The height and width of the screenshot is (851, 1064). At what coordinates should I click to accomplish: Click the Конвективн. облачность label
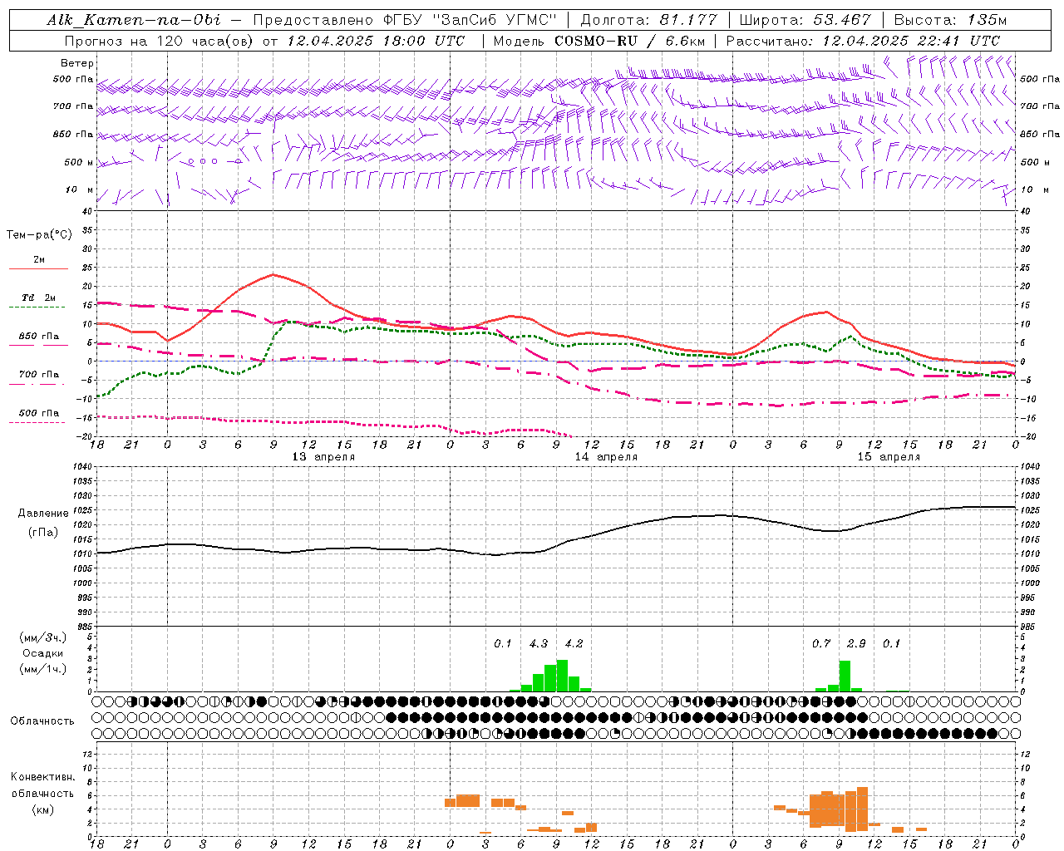(x=42, y=785)
